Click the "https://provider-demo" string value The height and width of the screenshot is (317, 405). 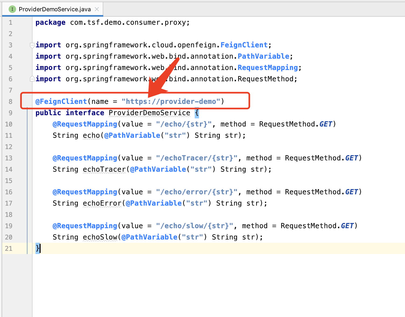(171, 101)
